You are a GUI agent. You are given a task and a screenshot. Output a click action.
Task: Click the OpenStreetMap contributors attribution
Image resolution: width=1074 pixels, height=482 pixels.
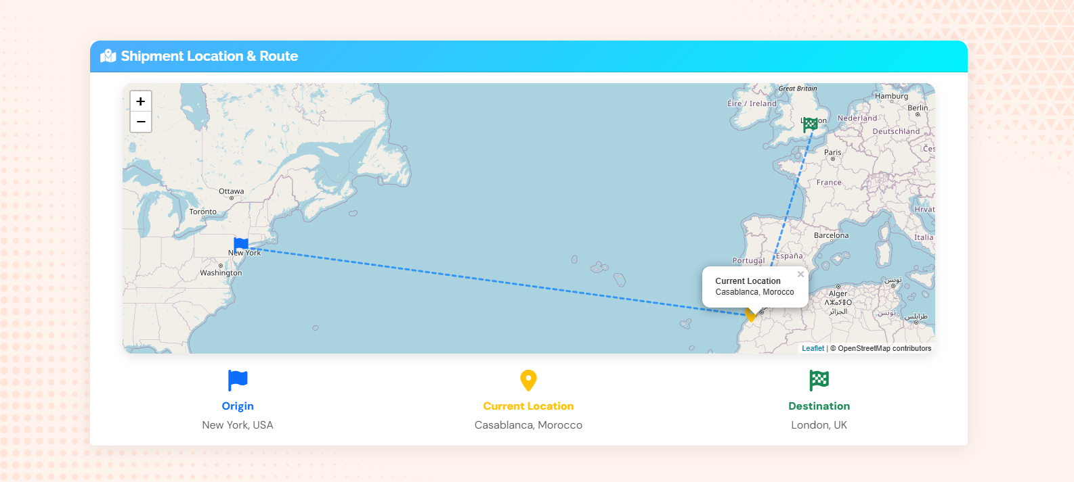pyautogui.click(x=884, y=349)
